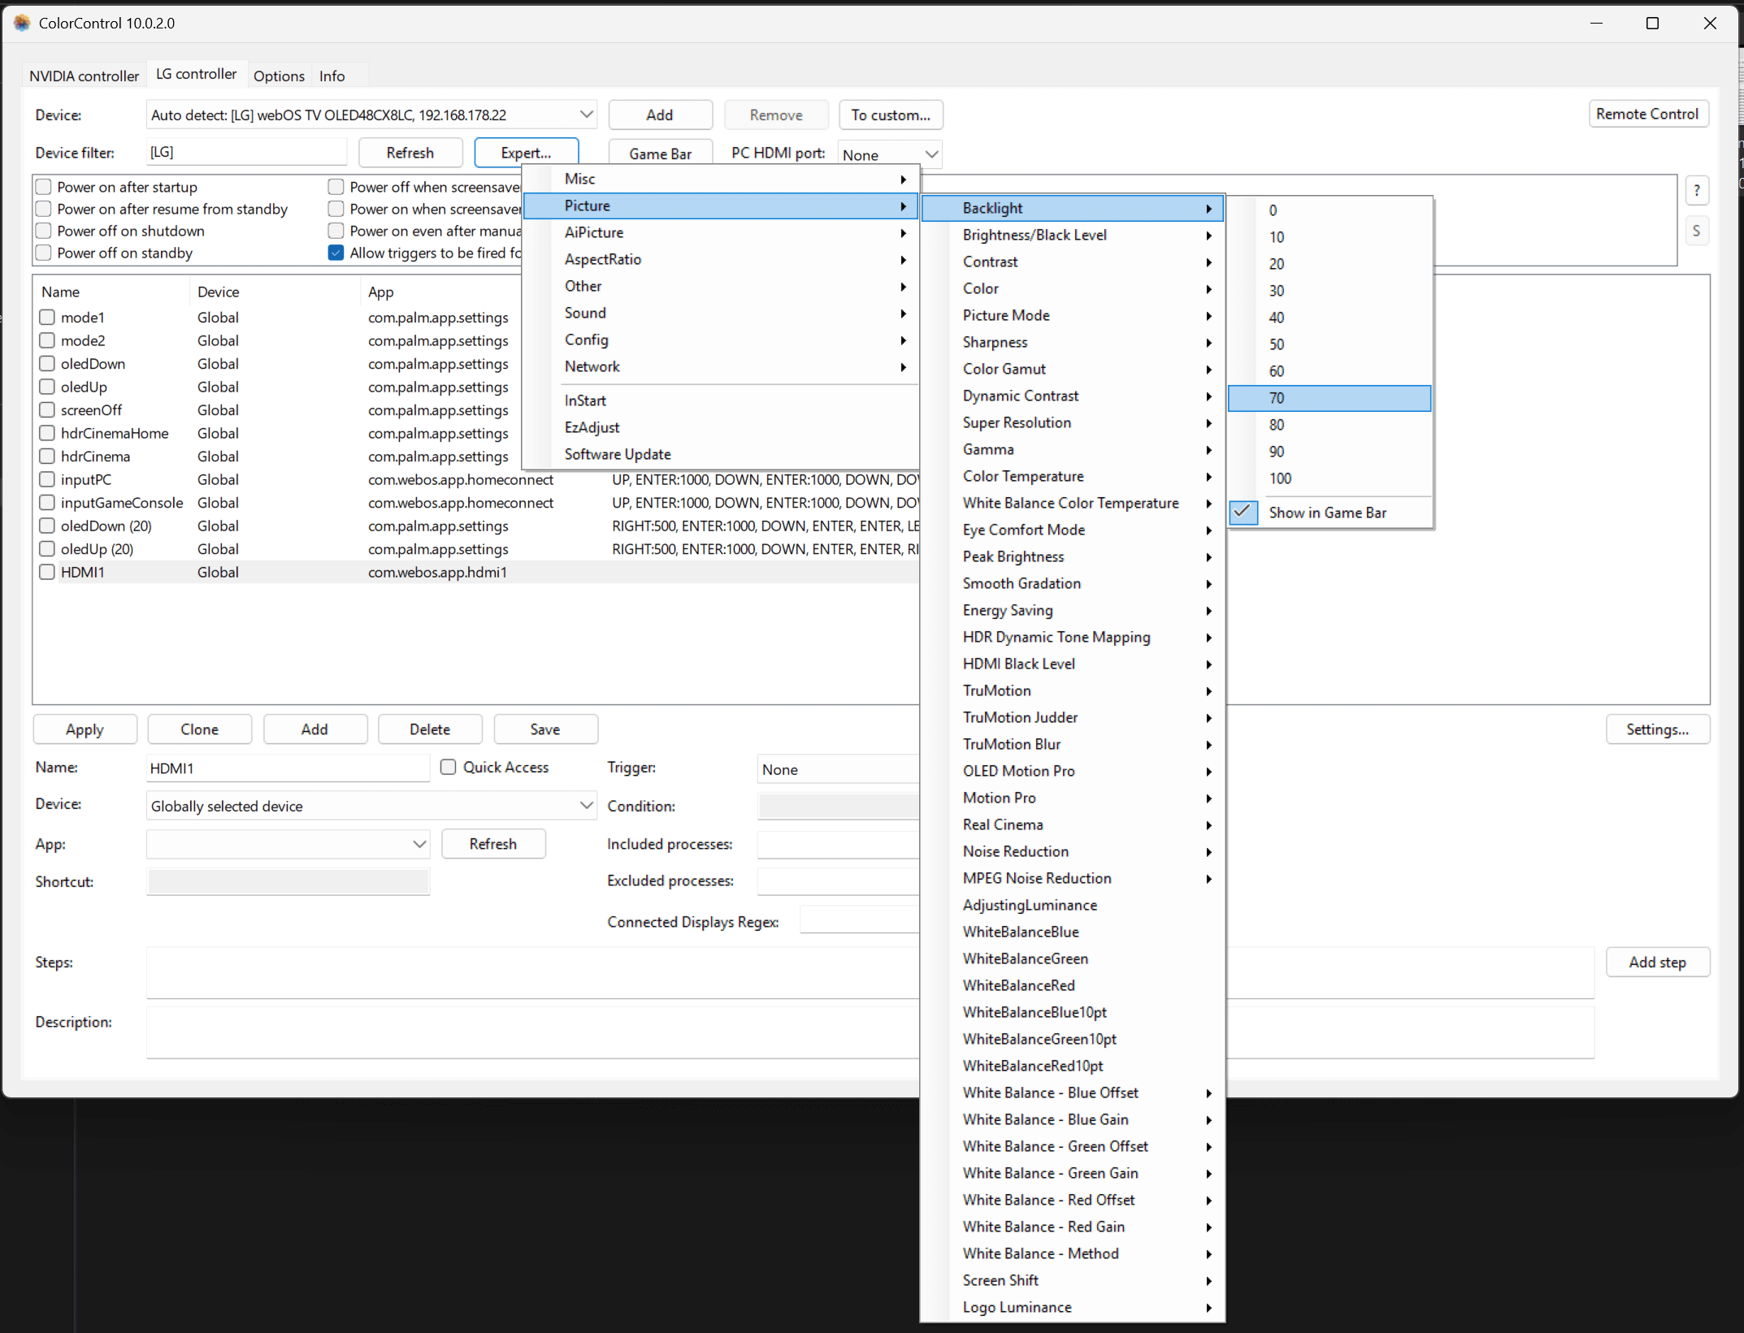Click the Add step button
Viewport: 1744px width, 1333px height.
[1658, 962]
